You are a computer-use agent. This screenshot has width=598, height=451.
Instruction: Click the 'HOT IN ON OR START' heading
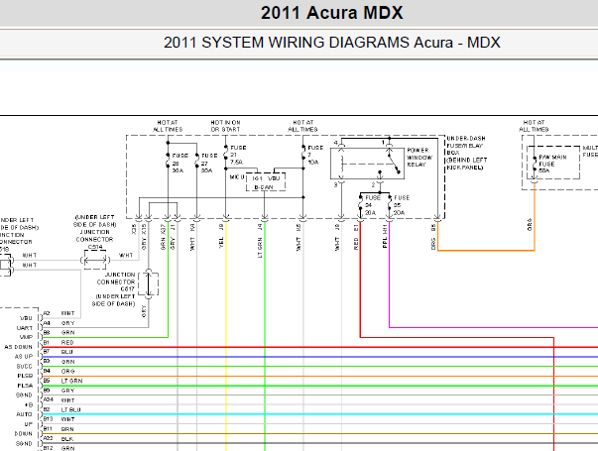click(225, 126)
